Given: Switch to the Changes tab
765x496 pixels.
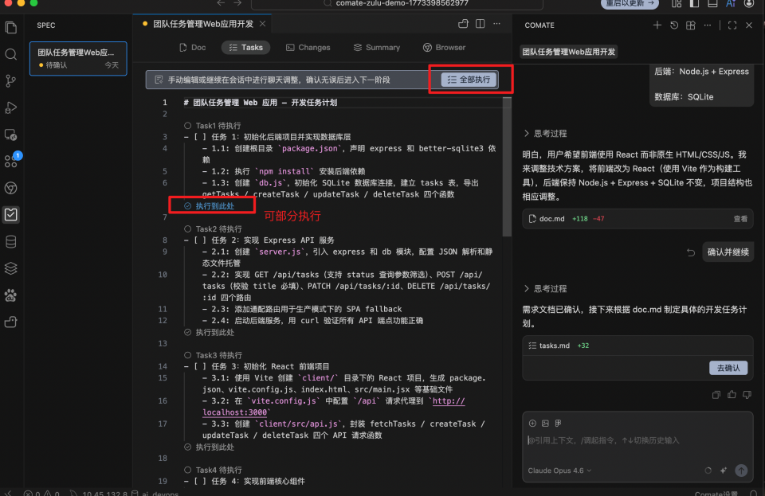Looking at the screenshot, I should pos(308,47).
